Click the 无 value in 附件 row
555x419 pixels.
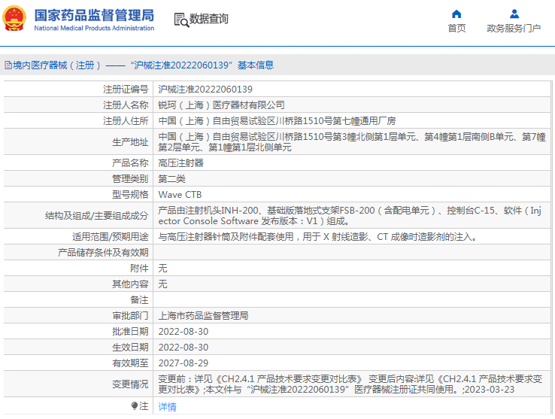tap(162, 269)
